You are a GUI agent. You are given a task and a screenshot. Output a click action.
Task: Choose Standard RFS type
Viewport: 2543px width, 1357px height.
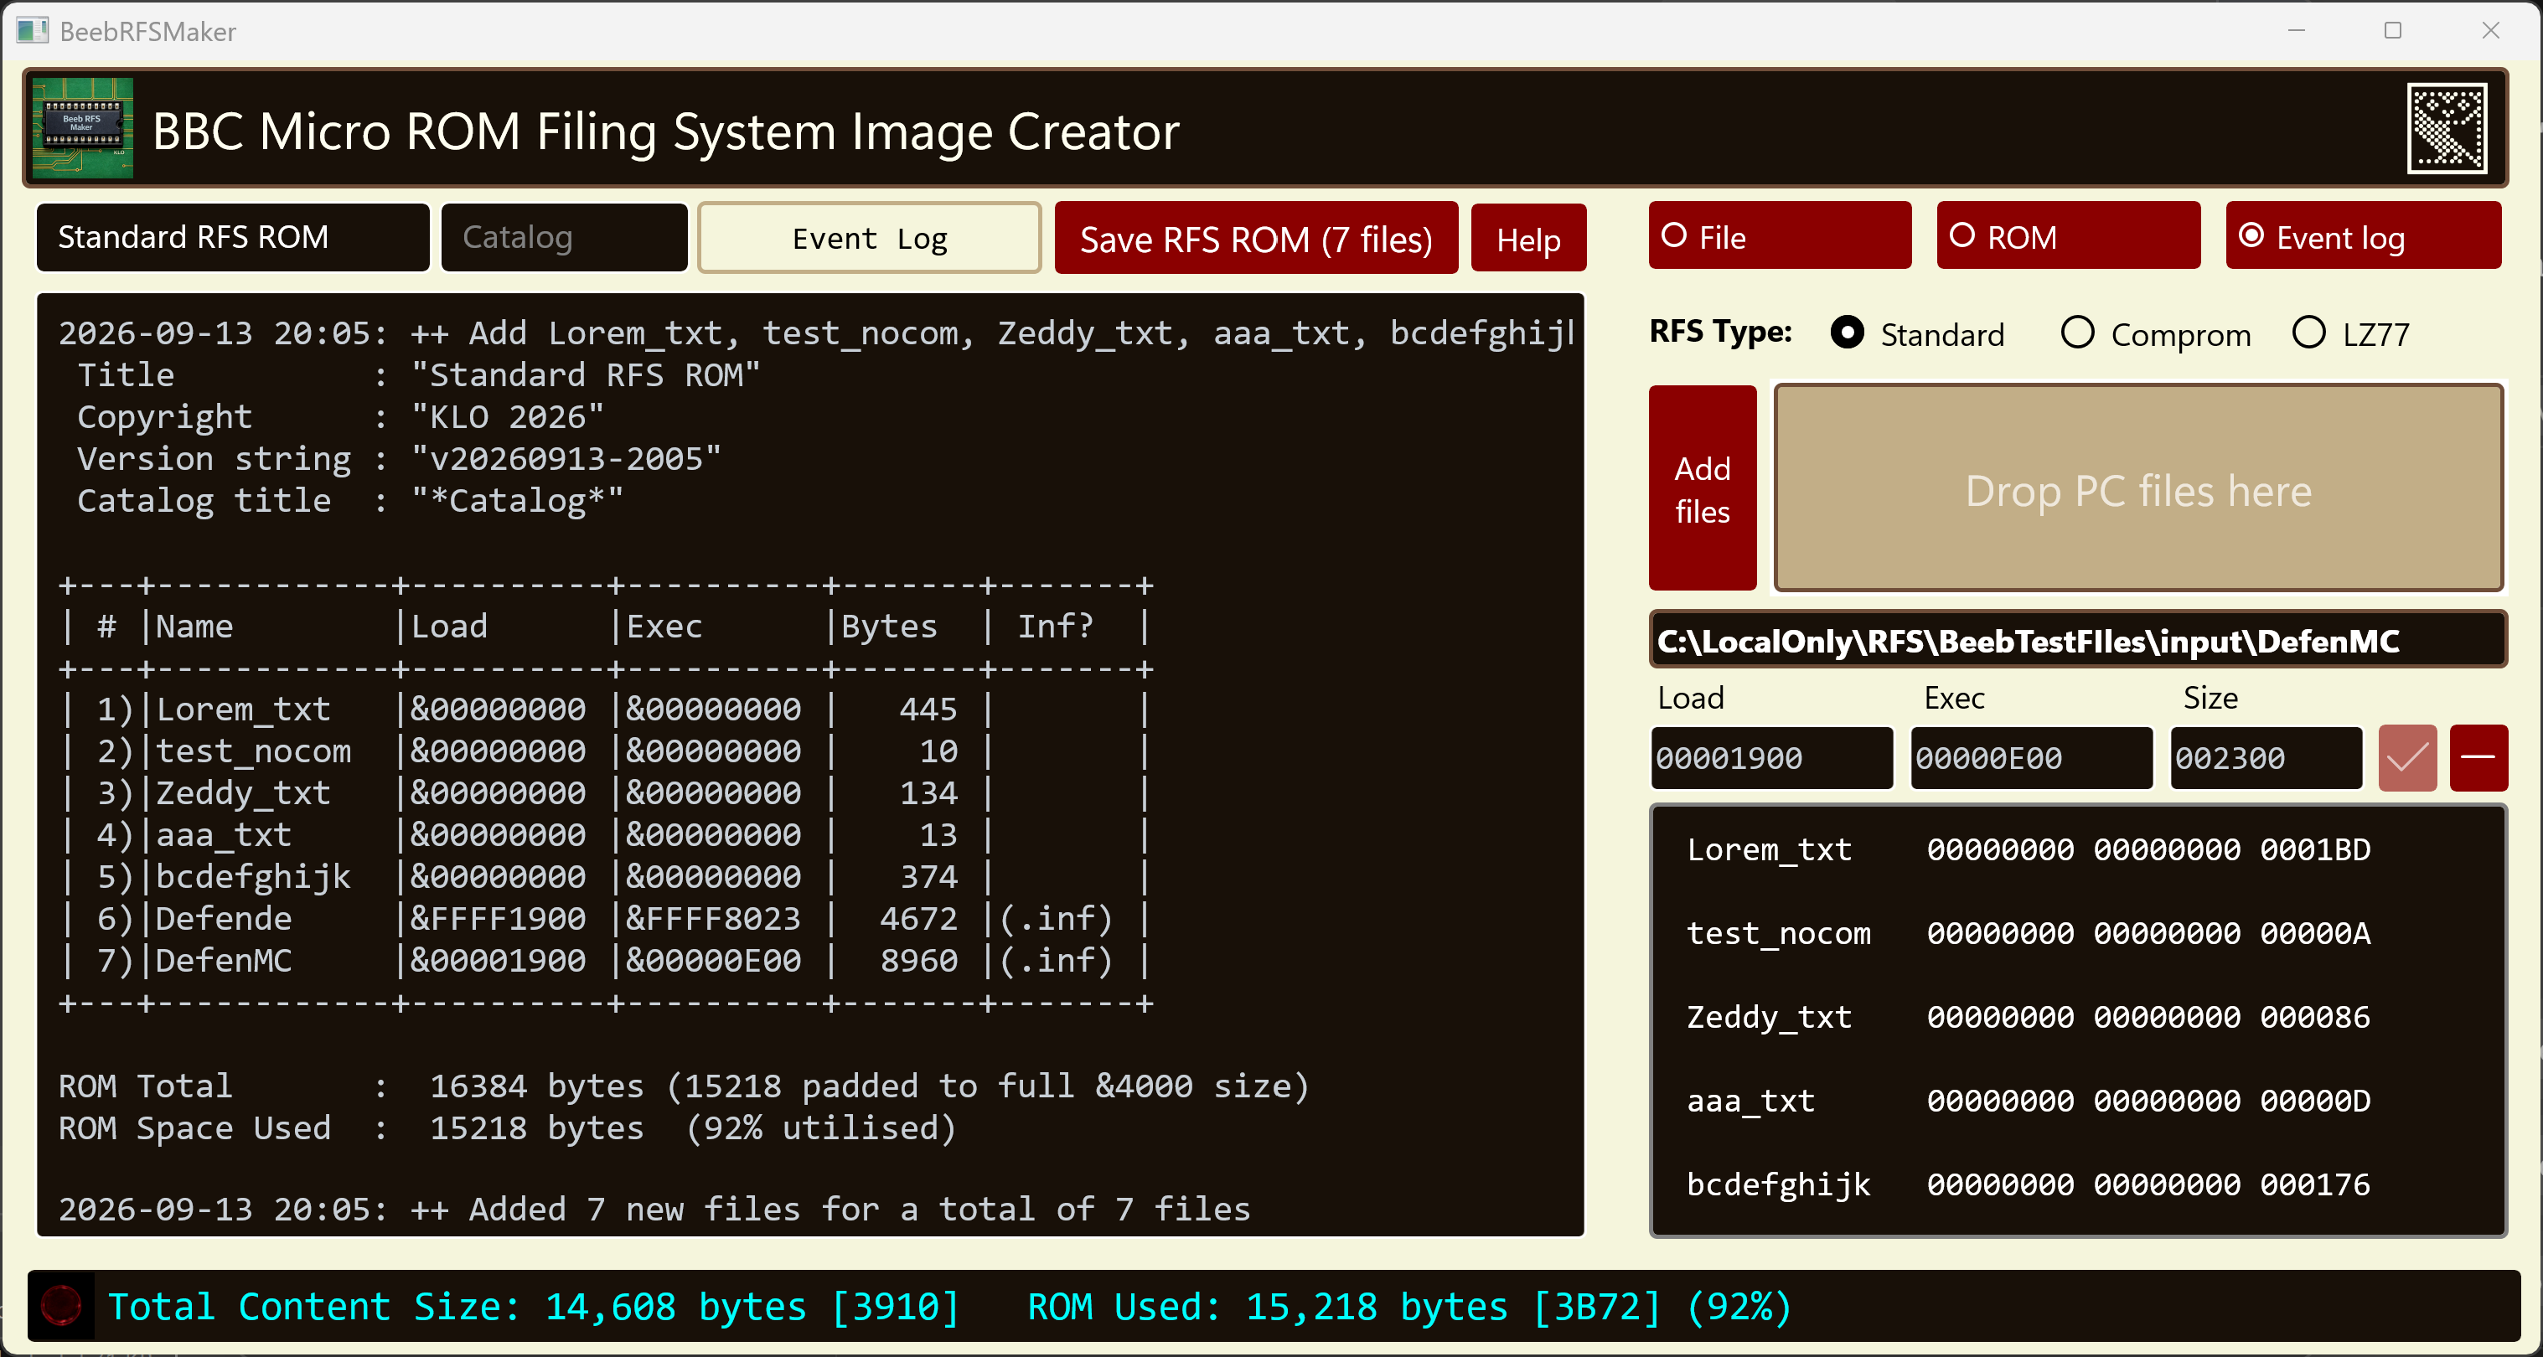coord(1917,333)
